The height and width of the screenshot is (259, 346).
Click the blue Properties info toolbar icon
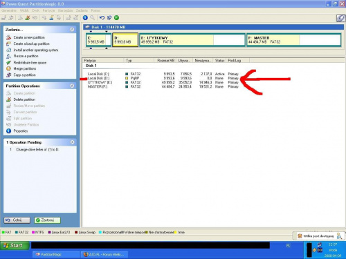tap(85, 18)
